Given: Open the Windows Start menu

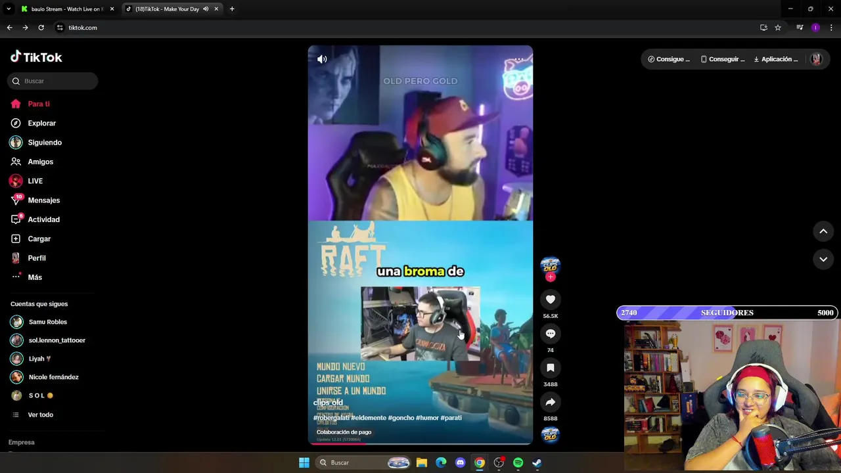Looking at the screenshot, I should coord(304,462).
